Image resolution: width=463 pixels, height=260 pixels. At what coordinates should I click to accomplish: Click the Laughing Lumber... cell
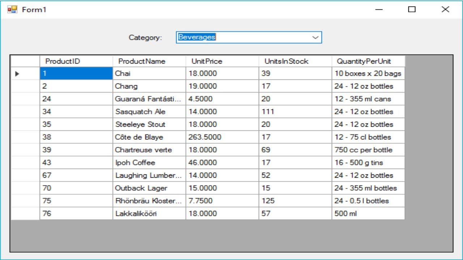coord(149,175)
